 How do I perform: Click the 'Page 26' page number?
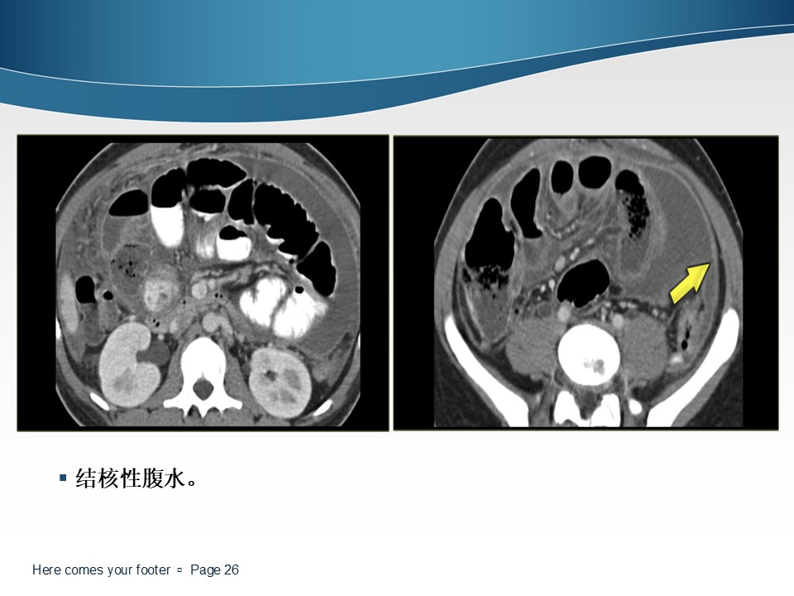pos(214,570)
